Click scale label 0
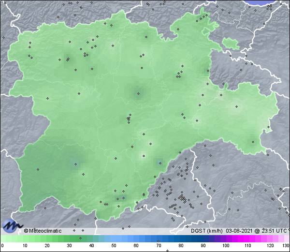Screen dimensions: 290x252 2,246
